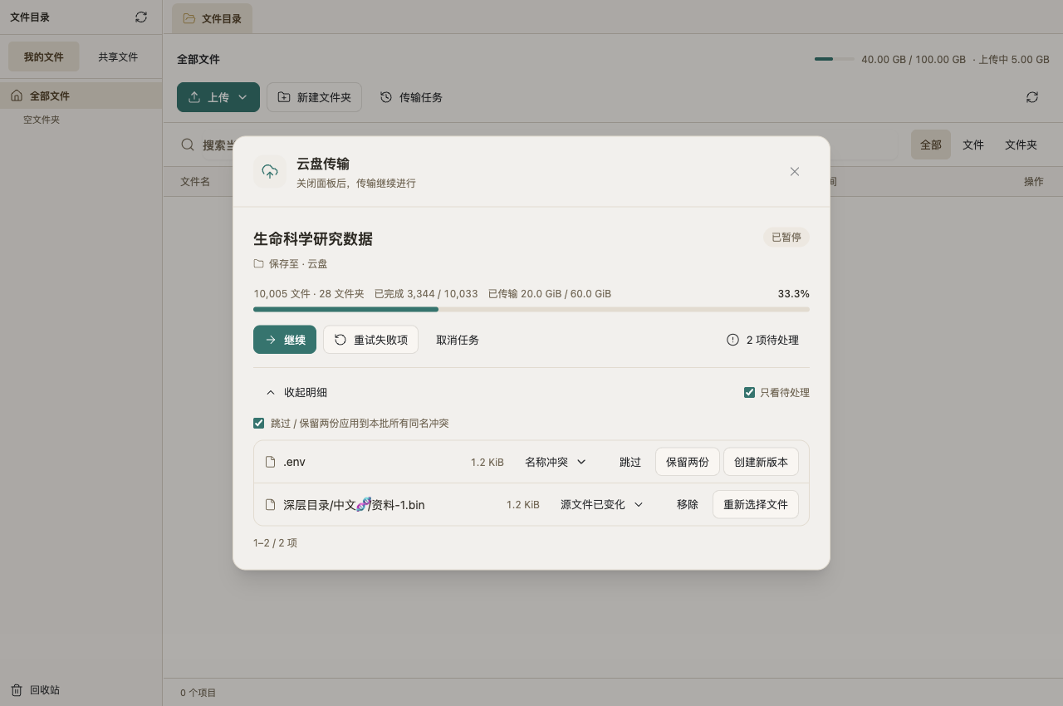Uncheck 跳过 / 保留两份应用到本批所有同名冲突
Image resolution: width=1063 pixels, height=706 pixels.
pyautogui.click(x=258, y=423)
